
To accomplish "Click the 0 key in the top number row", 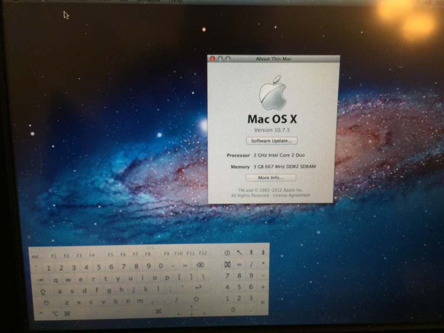I will point(161,266).
